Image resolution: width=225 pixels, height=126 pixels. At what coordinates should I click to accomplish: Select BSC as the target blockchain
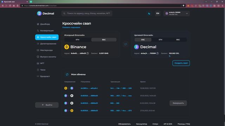(x=178, y=40)
